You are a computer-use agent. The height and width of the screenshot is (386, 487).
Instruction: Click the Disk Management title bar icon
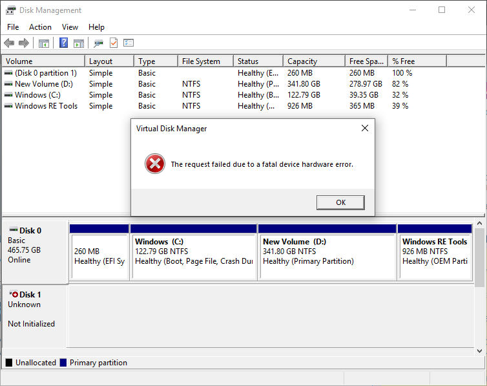coord(10,10)
